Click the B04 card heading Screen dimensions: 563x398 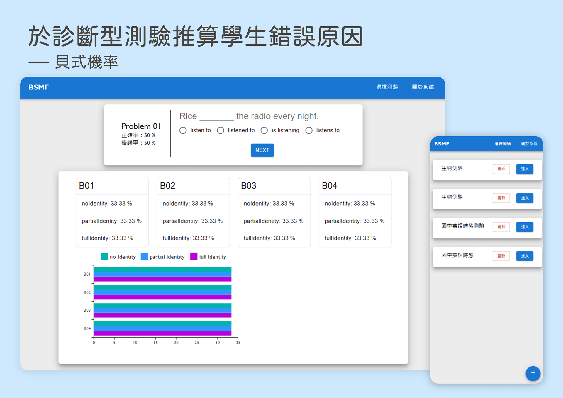(329, 186)
